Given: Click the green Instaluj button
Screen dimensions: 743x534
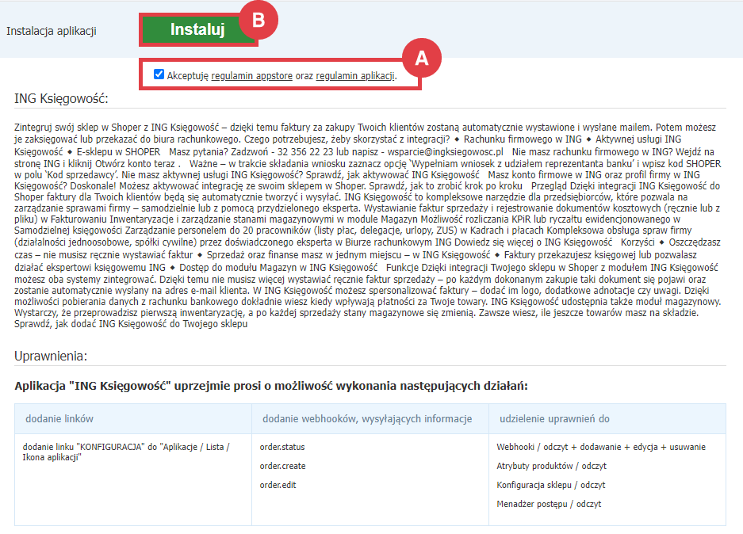Looking at the screenshot, I should [197, 30].
